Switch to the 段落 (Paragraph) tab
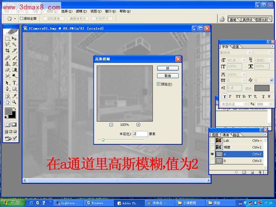Viewport: 276px width, 207px height. pos(235,47)
